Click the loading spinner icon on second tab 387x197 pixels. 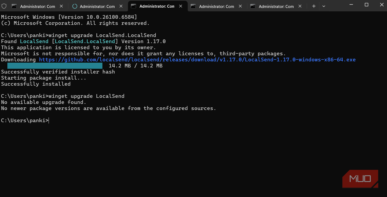75,6
